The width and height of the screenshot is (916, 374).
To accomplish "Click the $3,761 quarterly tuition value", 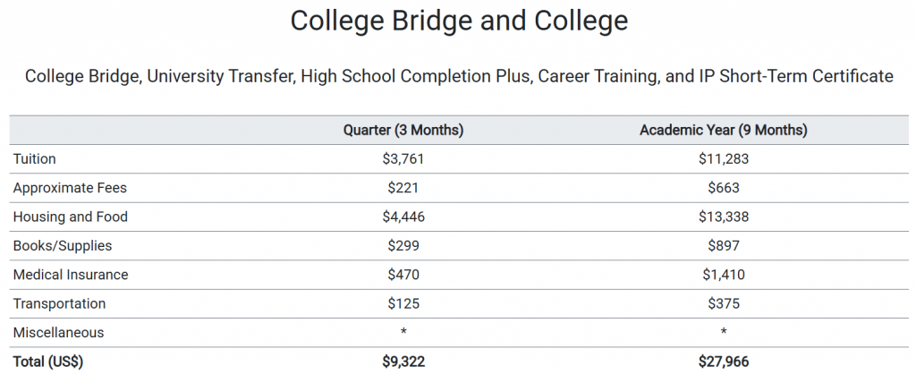I will (x=403, y=159).
